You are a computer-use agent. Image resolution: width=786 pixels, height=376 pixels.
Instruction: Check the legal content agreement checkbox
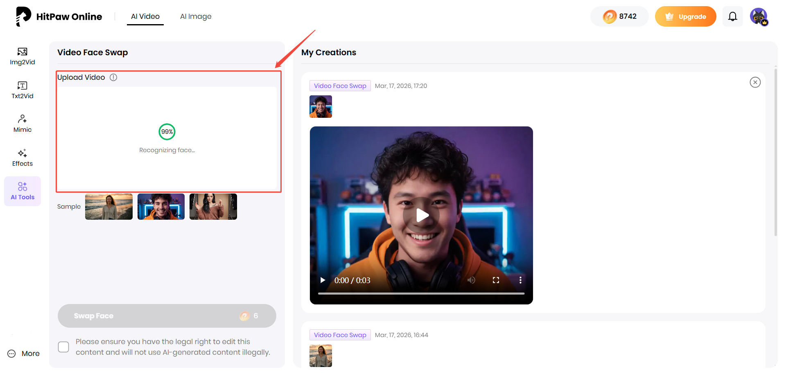(x=63, y=347)
